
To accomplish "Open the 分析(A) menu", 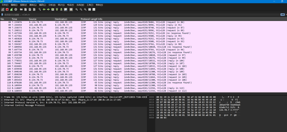I will [x=52, y=5].
